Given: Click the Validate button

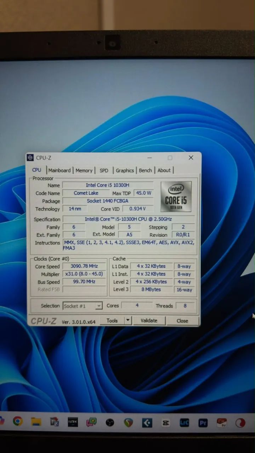Looking at the screenshot, I should coord(149,321).
